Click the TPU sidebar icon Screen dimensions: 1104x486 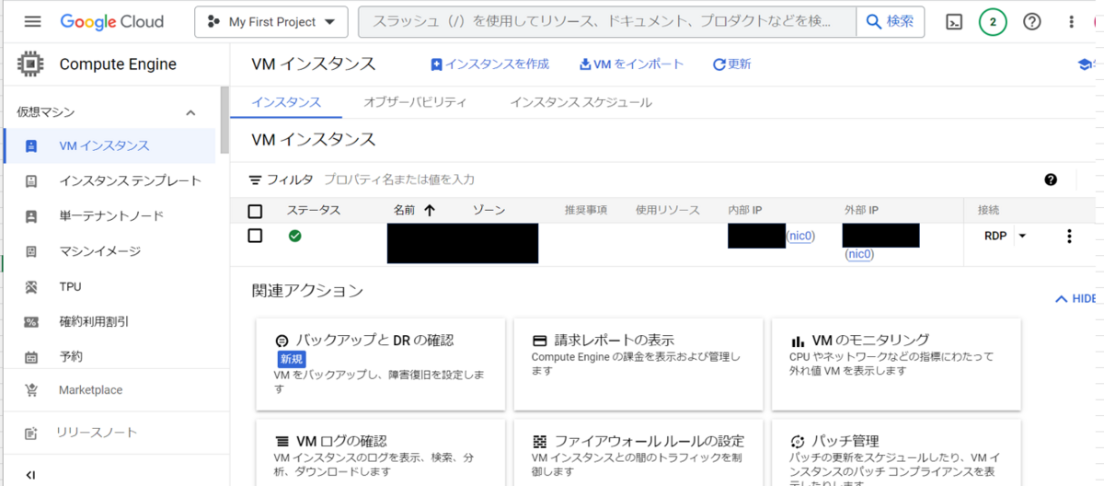pyautogui.click(x=31, y=286)
